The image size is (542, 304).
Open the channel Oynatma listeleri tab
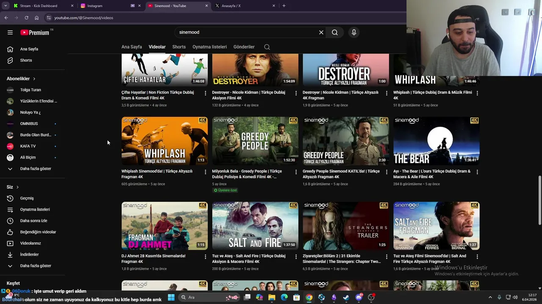210,47
